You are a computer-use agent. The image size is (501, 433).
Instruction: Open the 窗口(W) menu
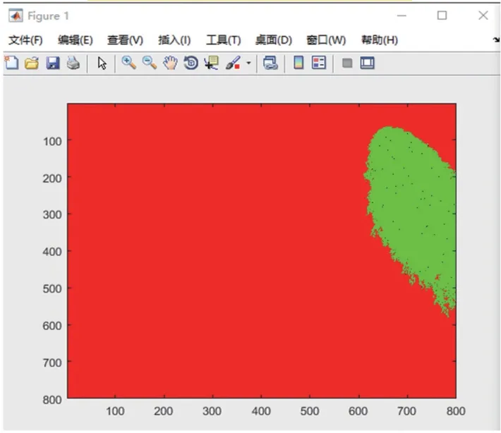coord(326,40)
